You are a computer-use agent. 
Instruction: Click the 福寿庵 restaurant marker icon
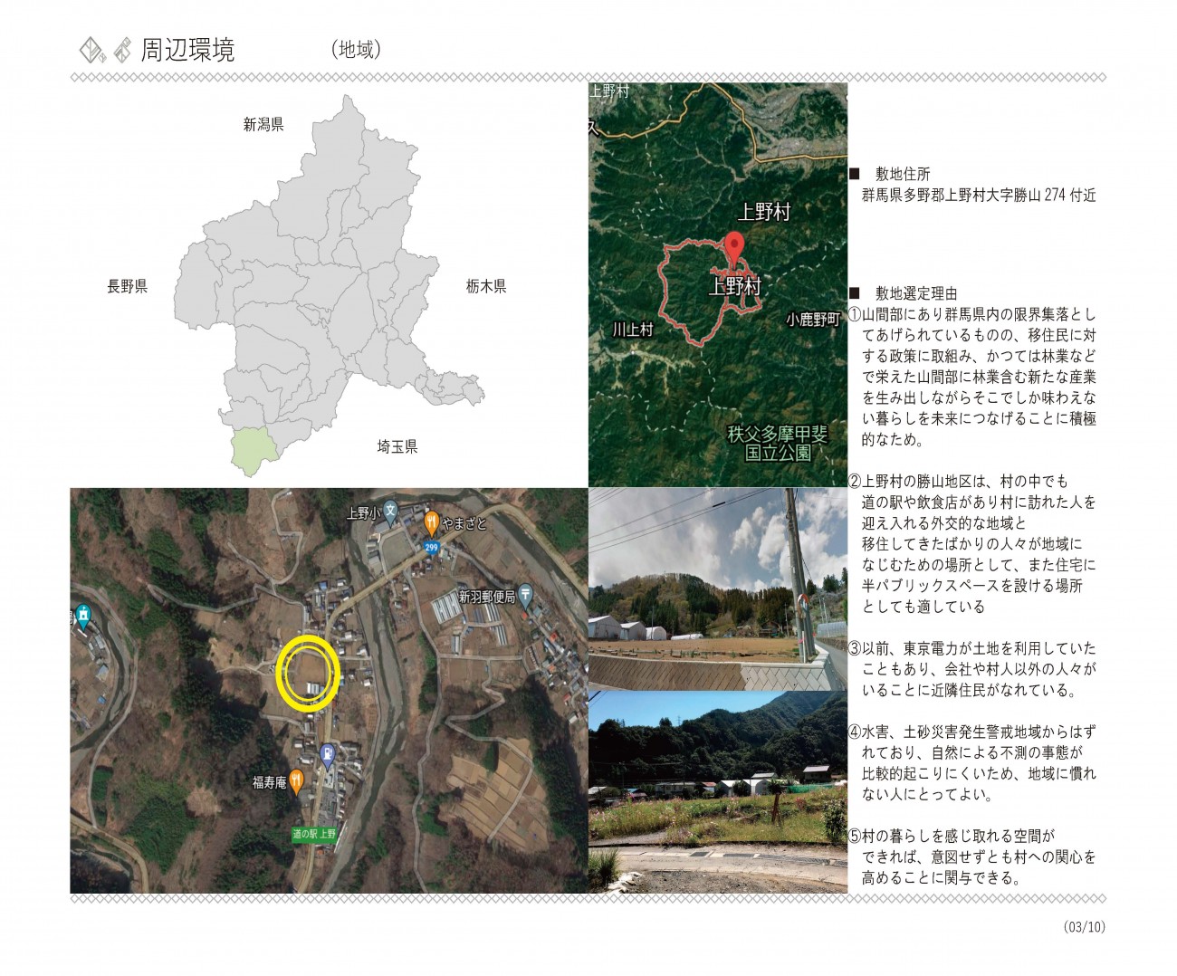click(296, 780)
